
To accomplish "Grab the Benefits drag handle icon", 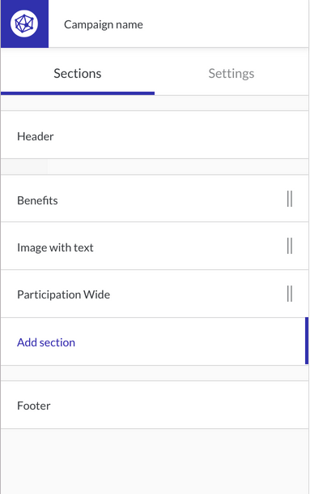I will (290, 199).
